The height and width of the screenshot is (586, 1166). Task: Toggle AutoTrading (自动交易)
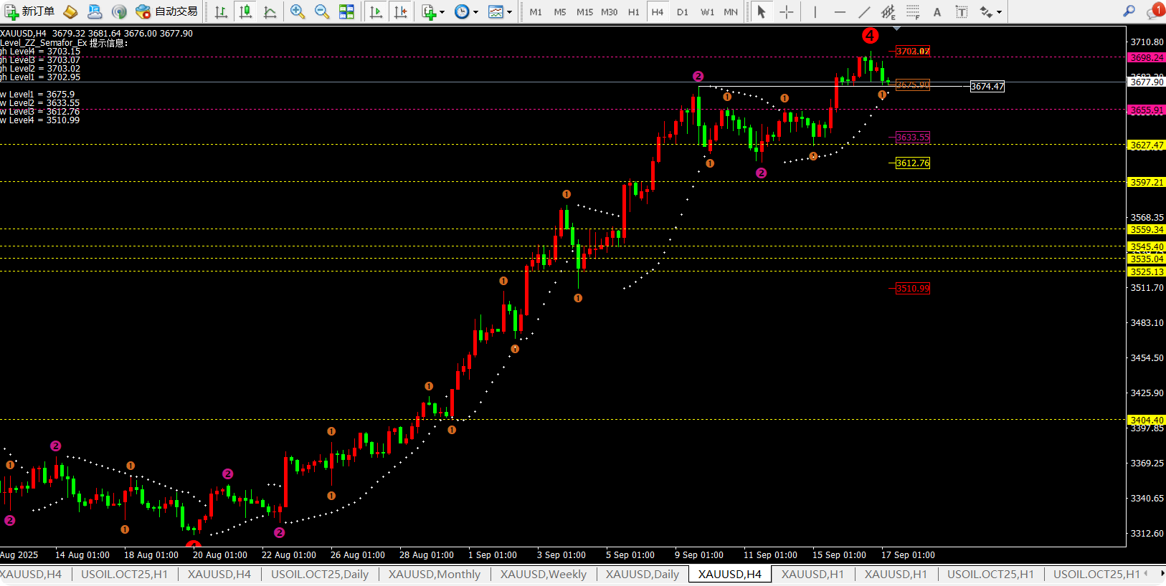[166, 11]
